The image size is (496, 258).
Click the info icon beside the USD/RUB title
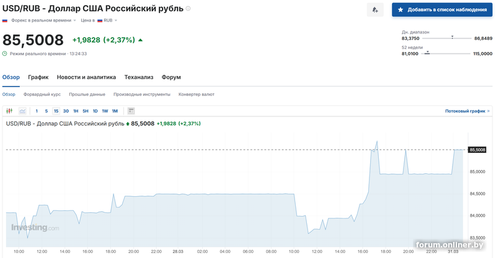(x=188, y=9)
